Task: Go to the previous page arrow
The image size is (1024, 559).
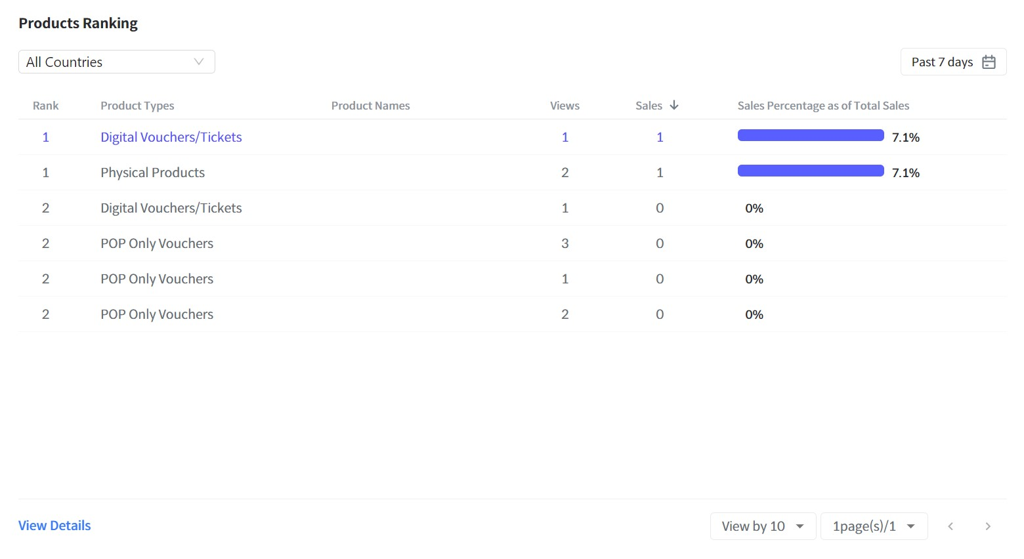Action: tap(950, 526)
